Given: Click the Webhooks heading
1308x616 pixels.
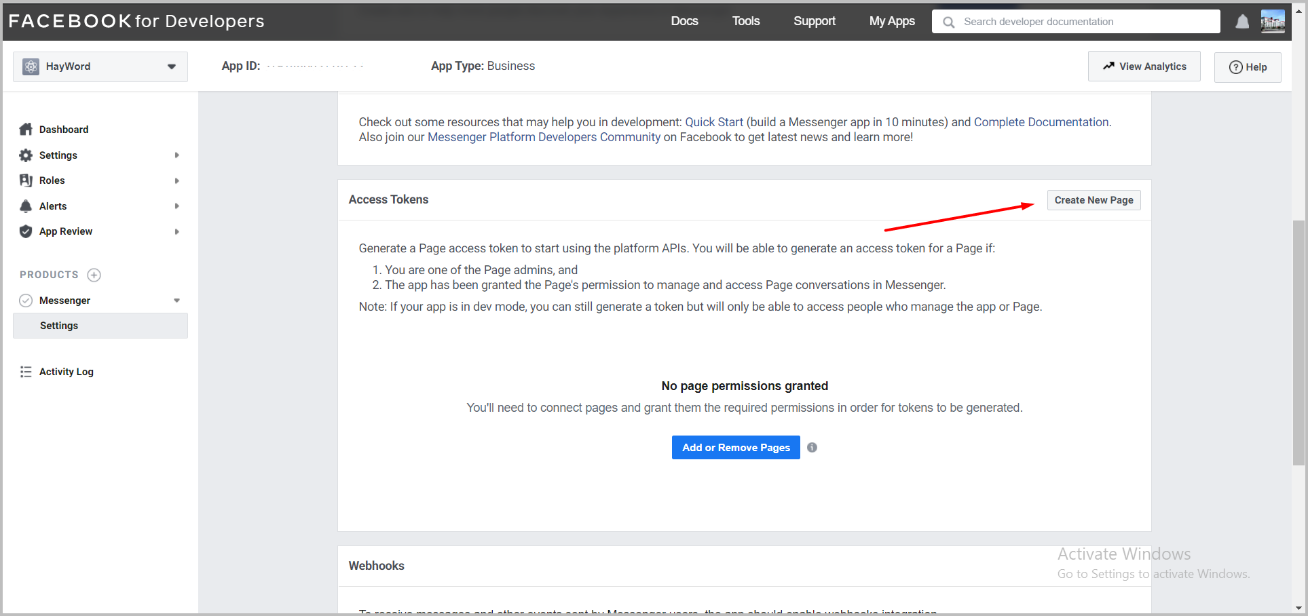Looking at the screenshot, I should pyautogui.click(x=376, y=566).
